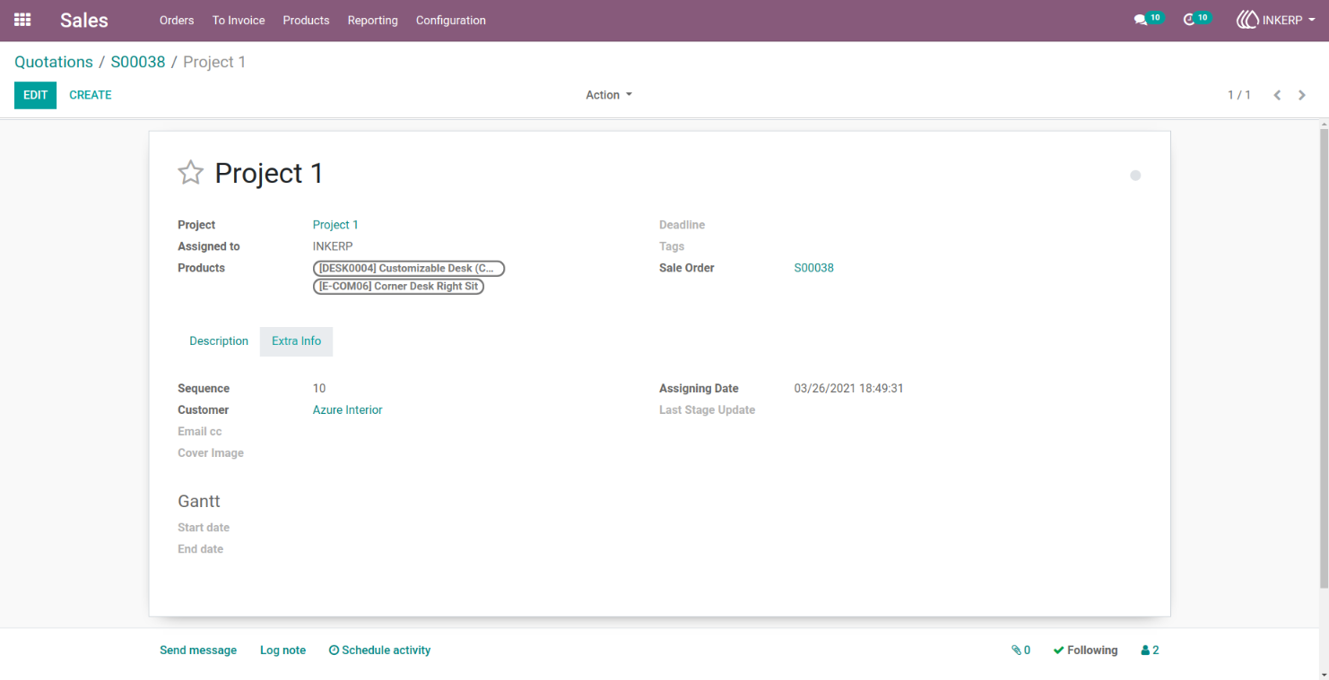Expand the Action dropdown
Image resolution: width=1329 pixels, height=680 pixels.
tap(609, 95)
